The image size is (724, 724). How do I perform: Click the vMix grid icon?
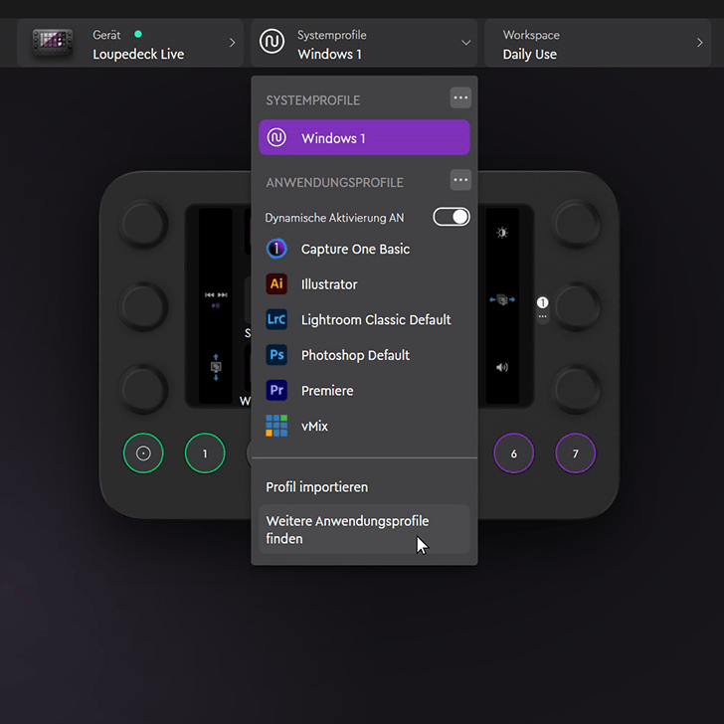coord(276,426)
